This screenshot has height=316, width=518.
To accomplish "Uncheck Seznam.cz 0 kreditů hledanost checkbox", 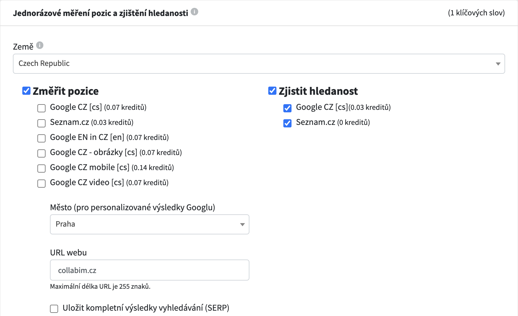I will point(287,123).
